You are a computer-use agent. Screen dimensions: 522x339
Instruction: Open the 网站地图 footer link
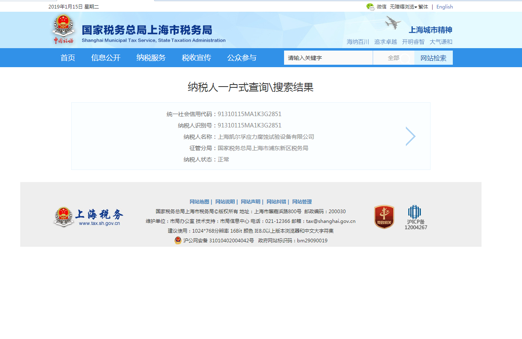[x=199, y=202]
